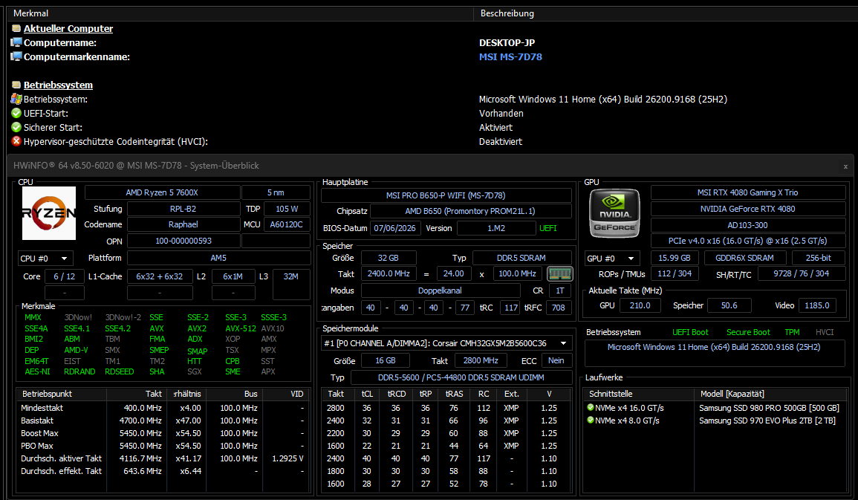The width and height of the screenshot is (858, 500).
Task: Click the tCL column header
Action: 367,394
